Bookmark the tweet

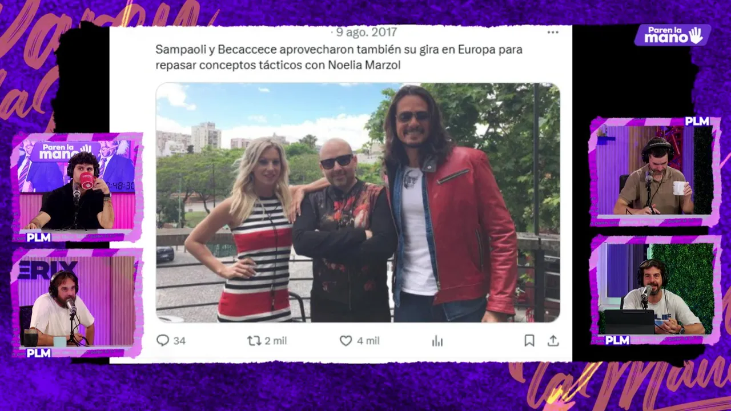click(529, 341)
